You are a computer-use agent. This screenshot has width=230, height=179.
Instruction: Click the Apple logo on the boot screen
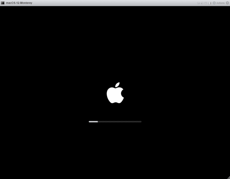coord(115,92)
